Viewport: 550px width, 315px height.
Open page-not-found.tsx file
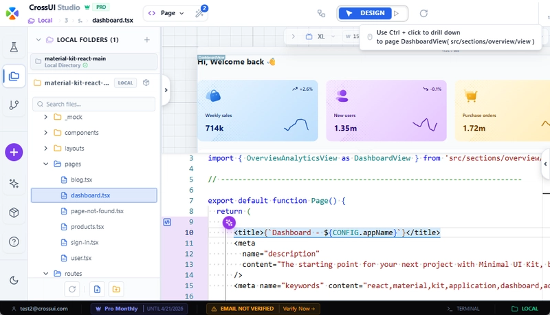click(x=97, y=211)
